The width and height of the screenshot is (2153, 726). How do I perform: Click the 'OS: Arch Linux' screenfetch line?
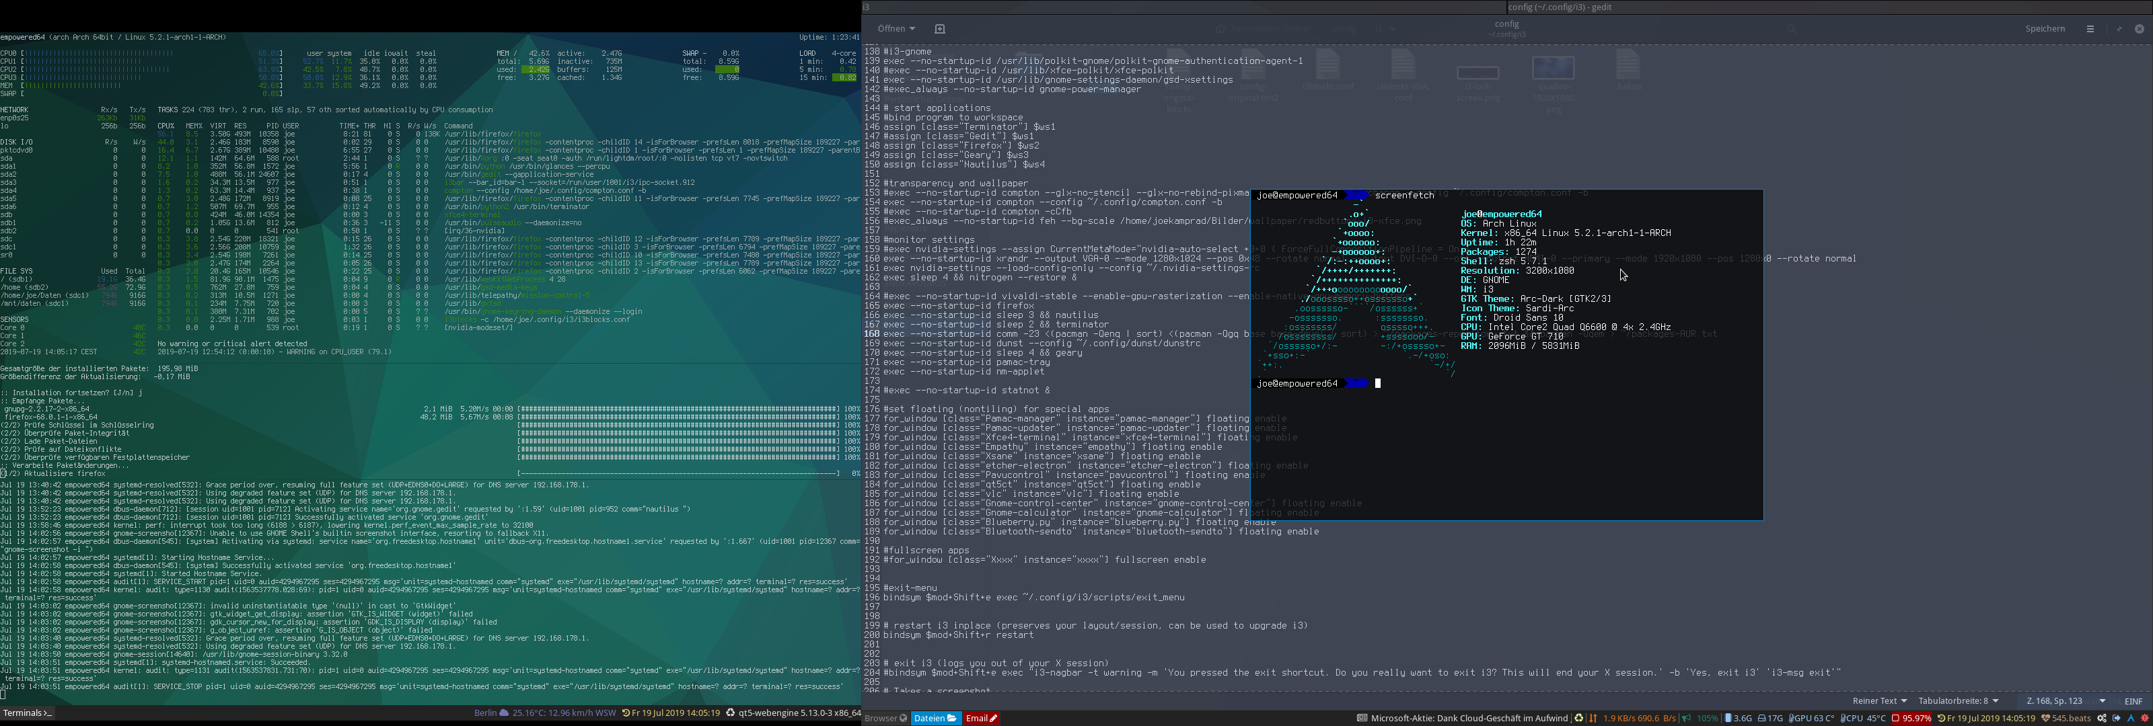click(1498, 224)
